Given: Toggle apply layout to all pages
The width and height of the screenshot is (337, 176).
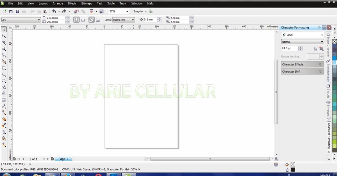Looking at the screenshot, I should pyautogui.click(x=91, y=20).
